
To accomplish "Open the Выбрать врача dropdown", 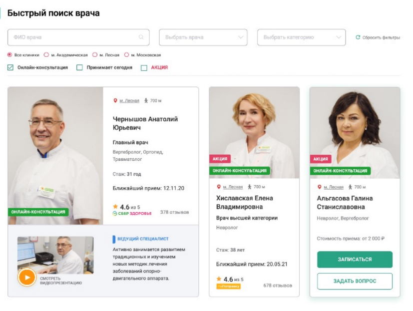I will pos(203,37).
